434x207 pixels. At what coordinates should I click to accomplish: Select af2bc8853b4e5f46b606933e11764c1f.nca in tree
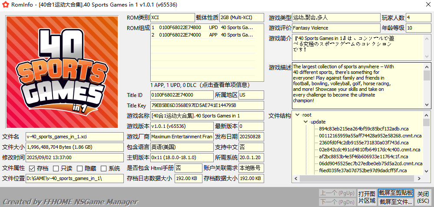363,157
